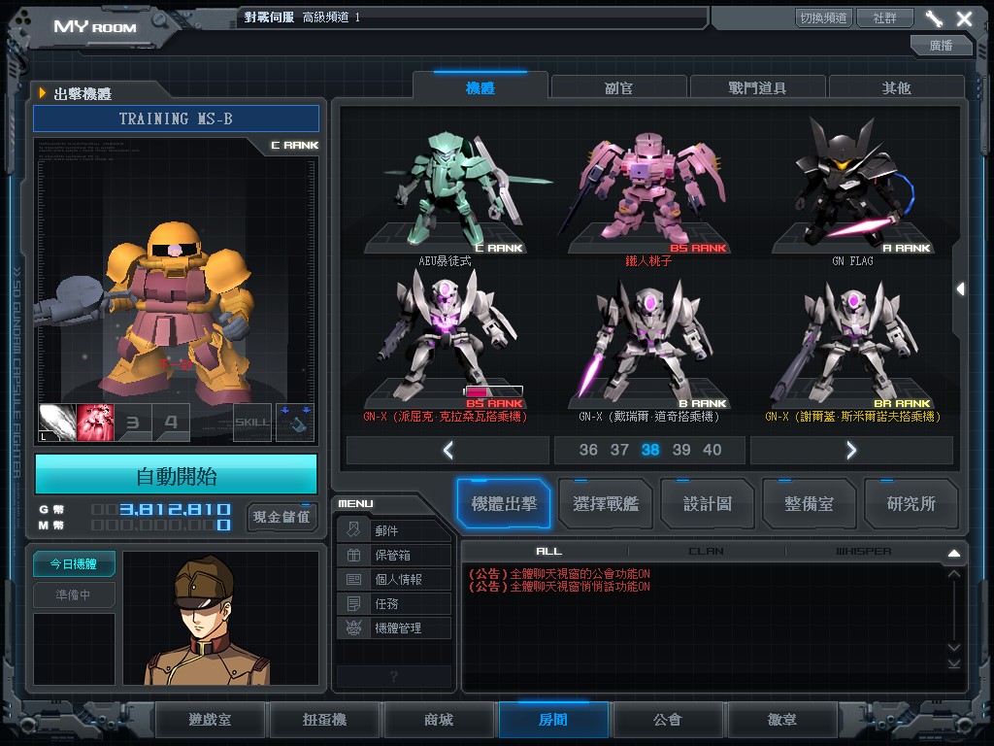994x746 pixels.
Task: Open the 公會 guild tab
Action: (x=668, y=720)
